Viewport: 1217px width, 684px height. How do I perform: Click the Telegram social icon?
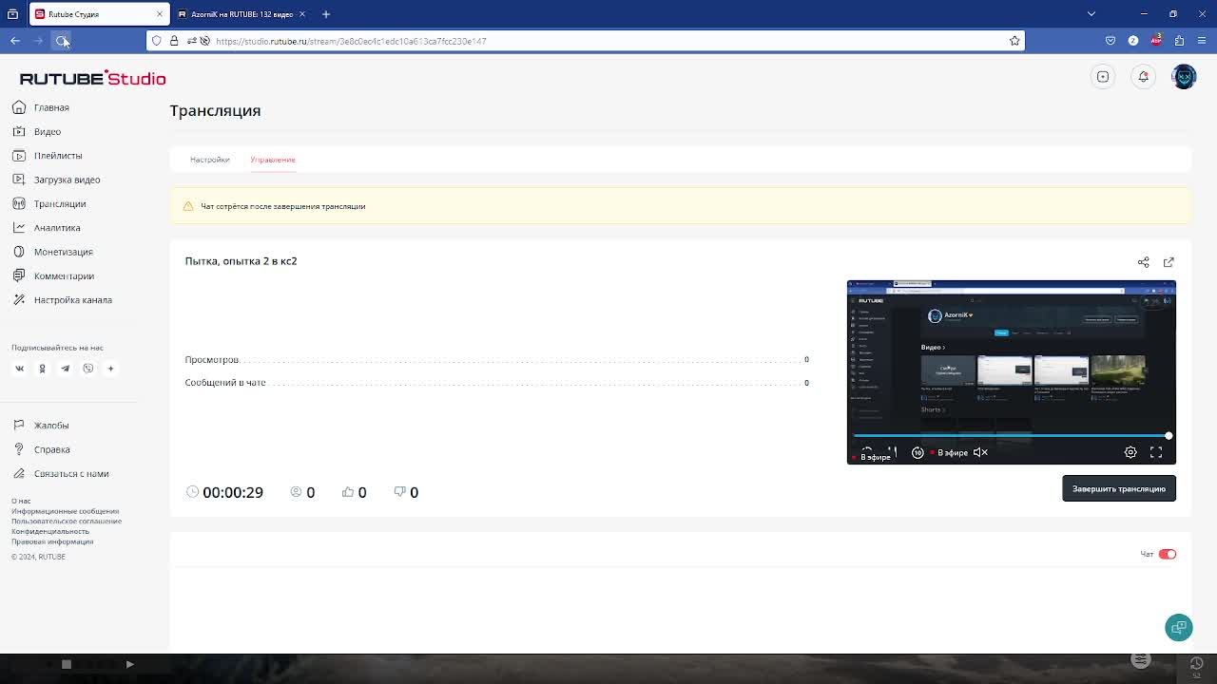tap(65, 369)
